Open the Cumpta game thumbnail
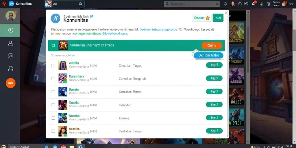This screenshot has height=148, width=296. (63, 105)
